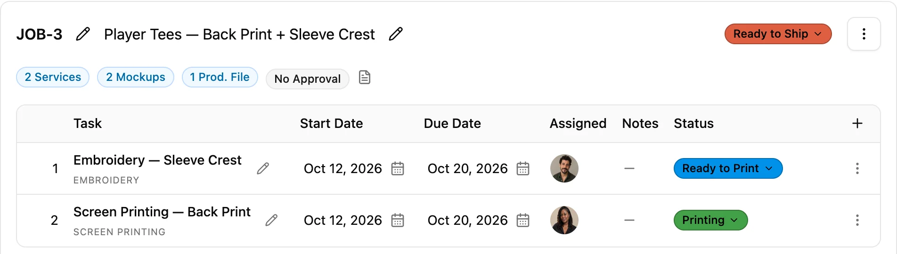Open calendar for Screen Printing start date
Screen dimensions: 897x254
click(398, 220)
